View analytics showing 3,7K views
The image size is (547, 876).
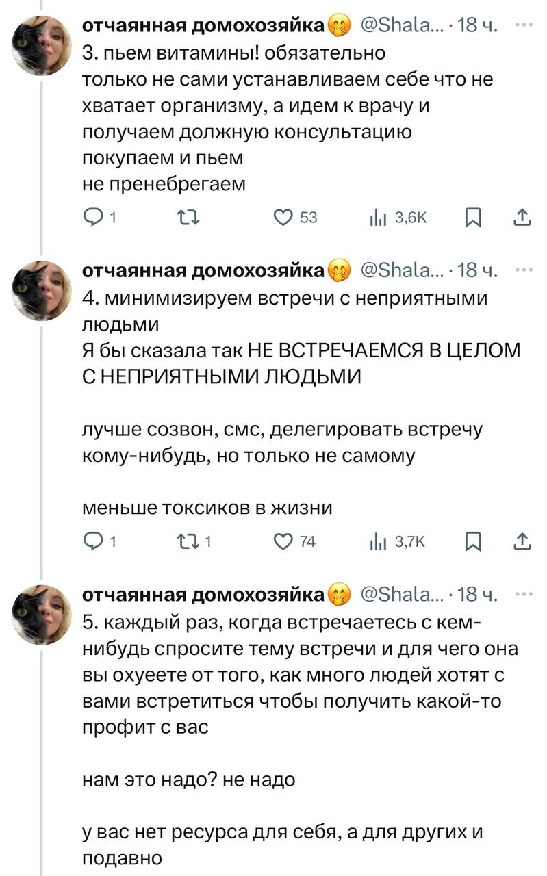point(377,541)
